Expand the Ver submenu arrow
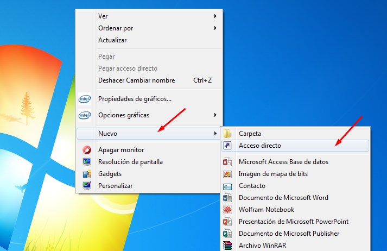 (x=215, y=16)
